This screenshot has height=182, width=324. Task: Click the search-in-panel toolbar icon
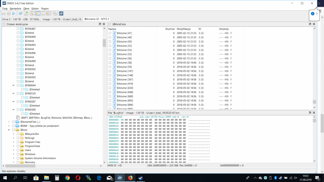48,14
